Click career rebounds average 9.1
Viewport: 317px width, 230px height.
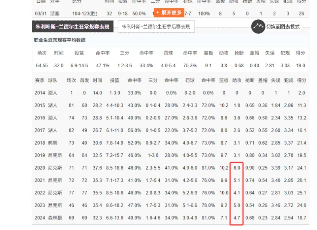(x=208, y=66)
